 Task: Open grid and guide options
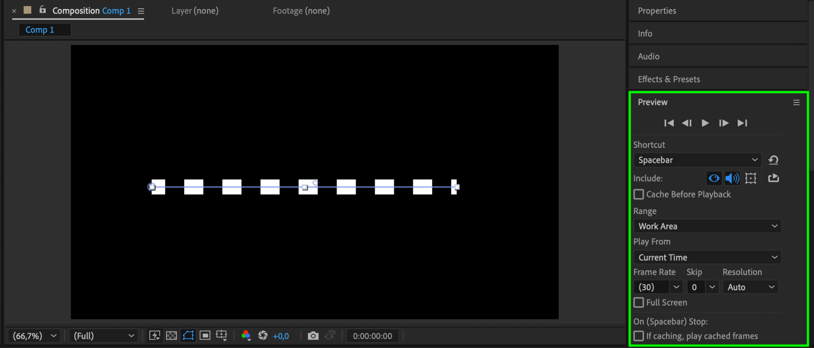click(x=222, y=336)
